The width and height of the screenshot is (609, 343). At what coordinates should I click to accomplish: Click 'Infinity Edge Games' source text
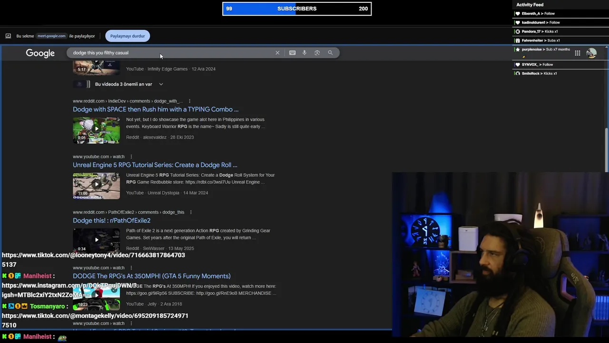coord(167,69)
